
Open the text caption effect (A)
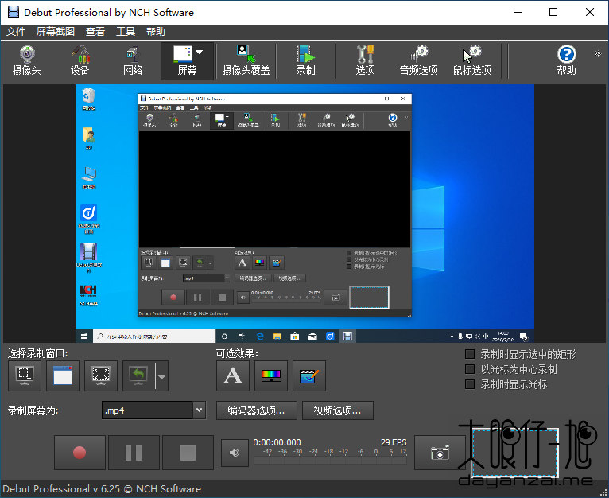coord(233,375)
